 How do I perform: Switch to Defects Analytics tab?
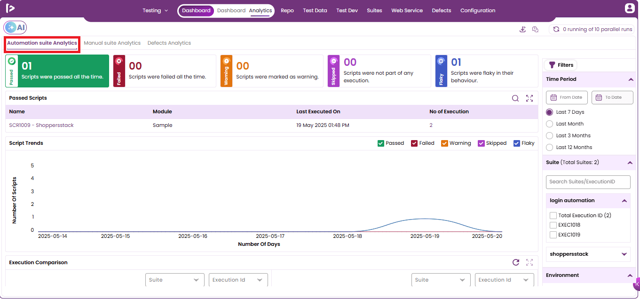169,43
